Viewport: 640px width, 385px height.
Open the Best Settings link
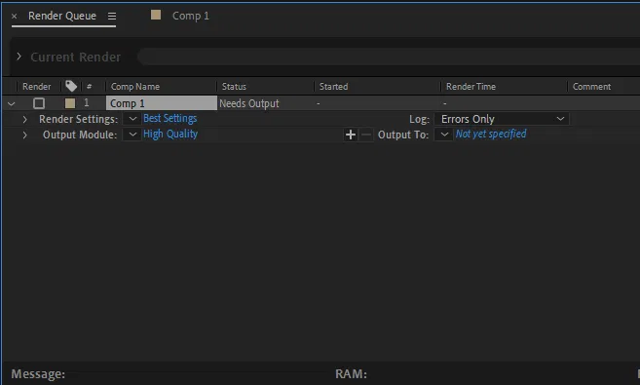pyautogui.click(x=169, y=118)
